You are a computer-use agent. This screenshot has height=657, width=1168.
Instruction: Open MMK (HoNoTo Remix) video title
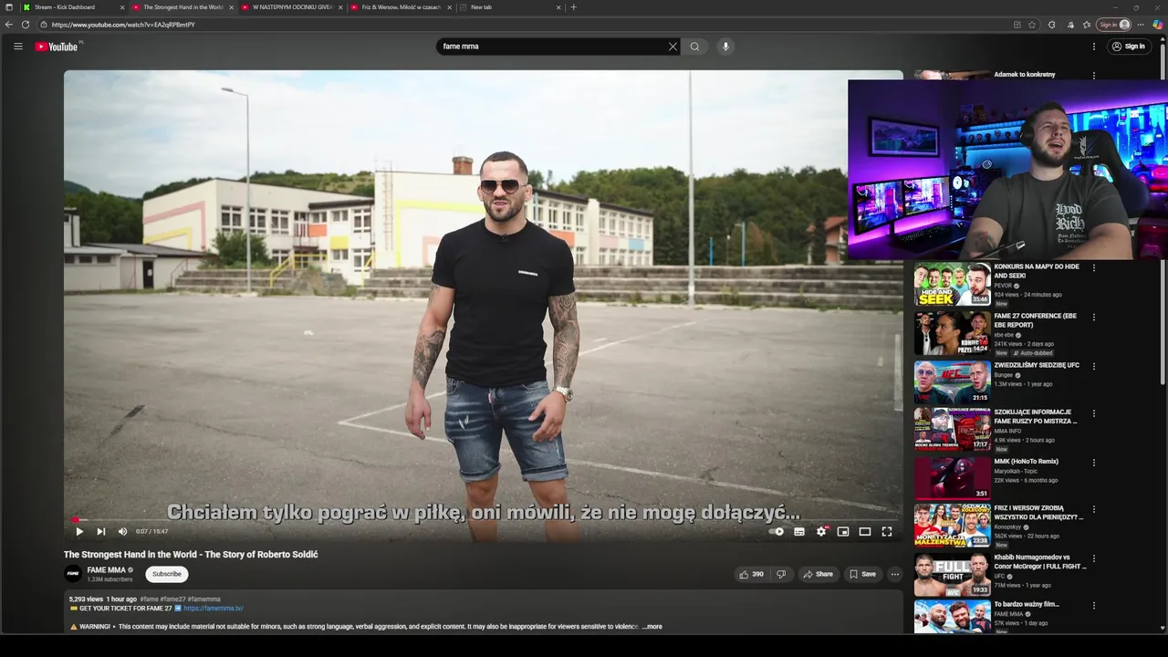coord(1027,462)
